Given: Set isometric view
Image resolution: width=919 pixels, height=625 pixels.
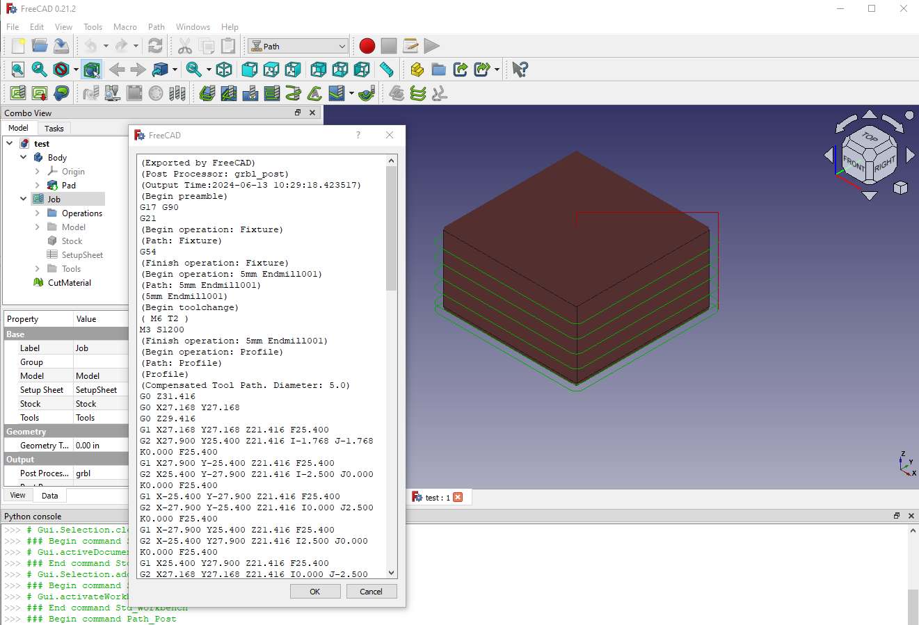Looking at the screenshot, I should tap(224, 70).
